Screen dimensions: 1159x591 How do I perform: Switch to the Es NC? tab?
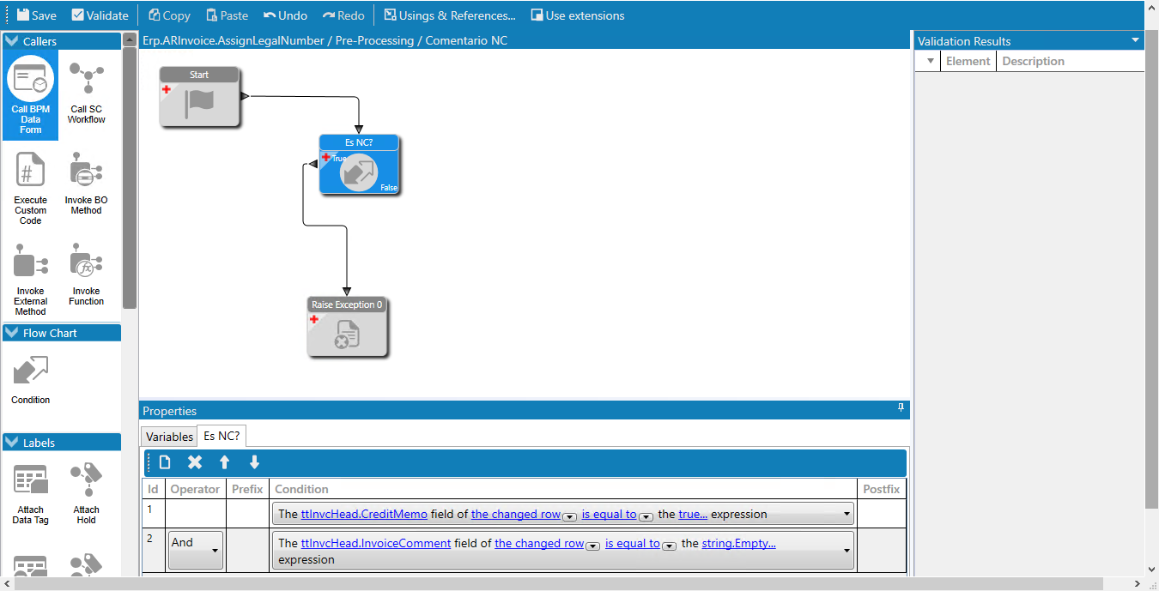coord(221,436)
